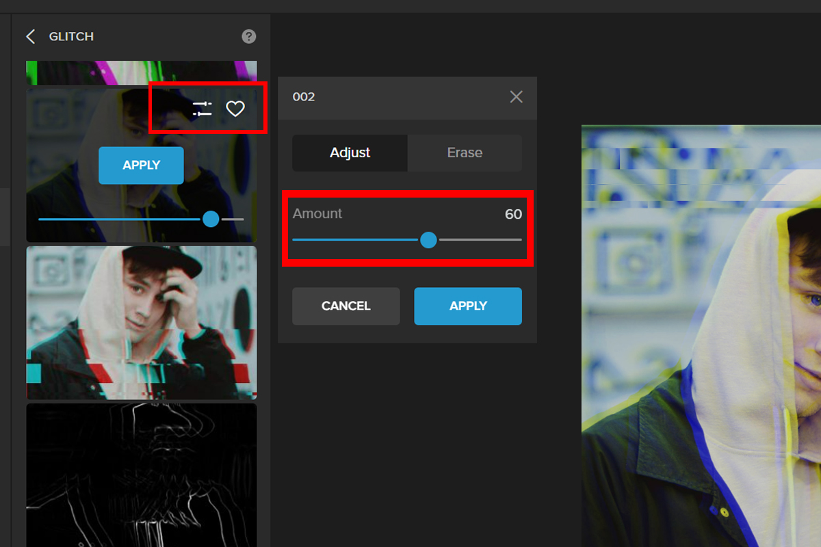This screenshot has width=821, height=547.
Task: Select the partially visible top glitch thumbnail
Action: [x=142, y=72]
